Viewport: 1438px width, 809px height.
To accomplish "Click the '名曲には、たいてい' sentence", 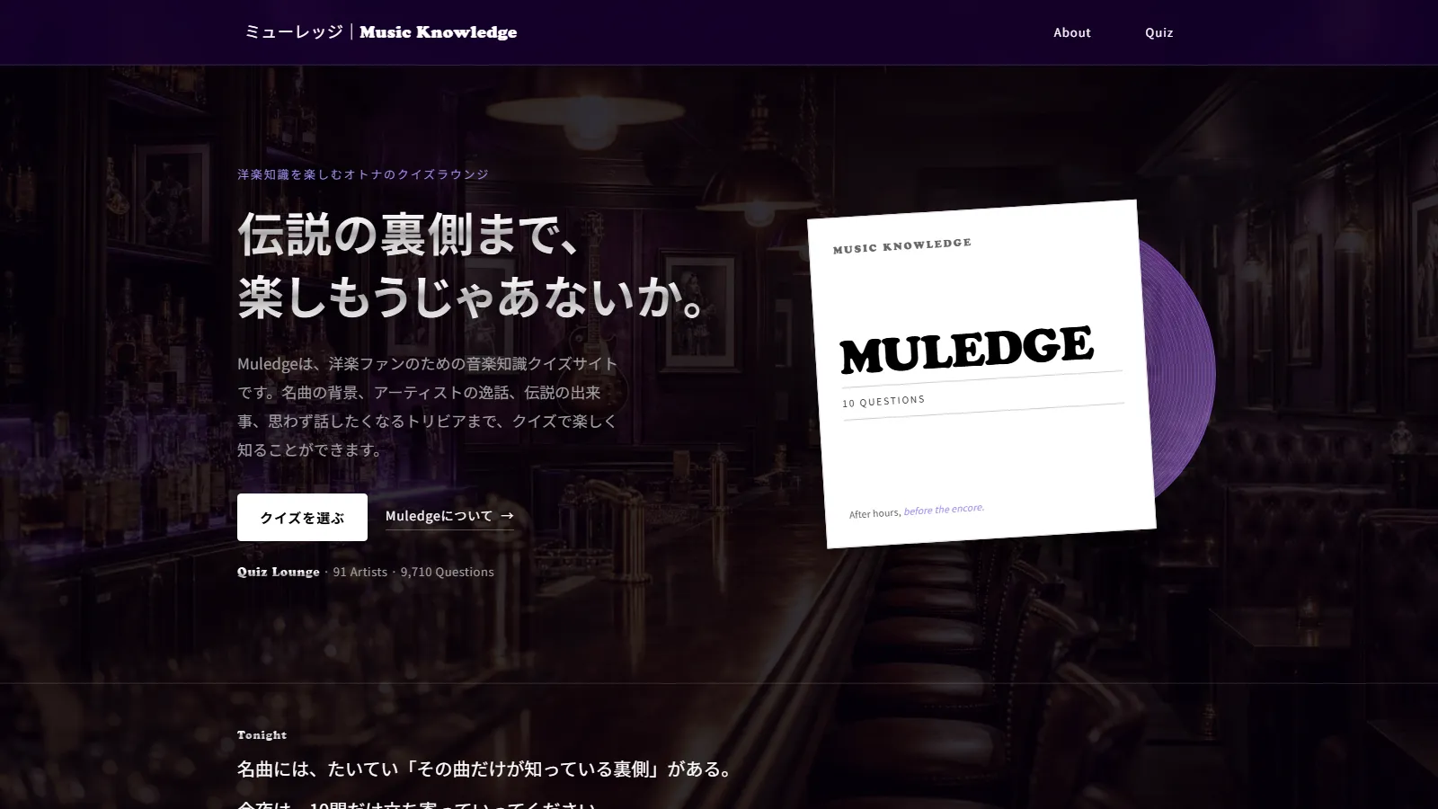I will (486, 769).
